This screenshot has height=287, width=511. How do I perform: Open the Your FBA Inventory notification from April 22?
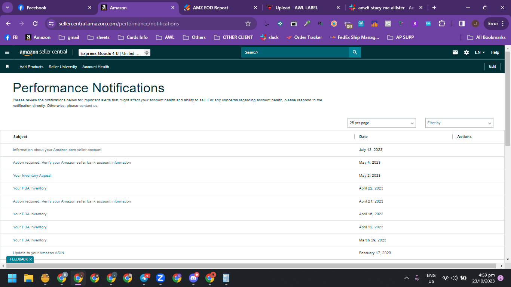[30, 188]
